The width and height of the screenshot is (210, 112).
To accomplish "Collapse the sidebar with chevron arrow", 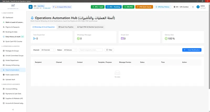I will pos(13,110).
